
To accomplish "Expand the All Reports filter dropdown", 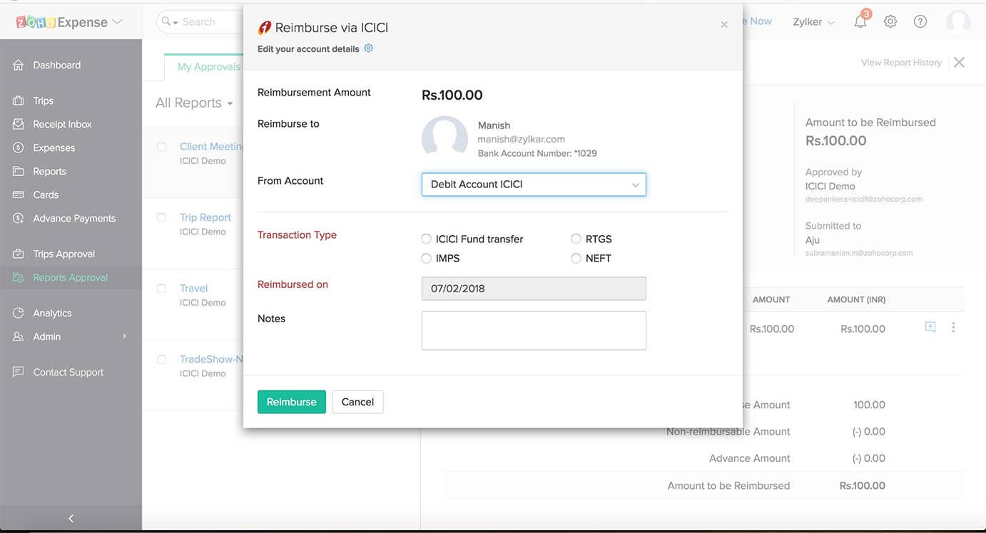I will tap(194, 103).
